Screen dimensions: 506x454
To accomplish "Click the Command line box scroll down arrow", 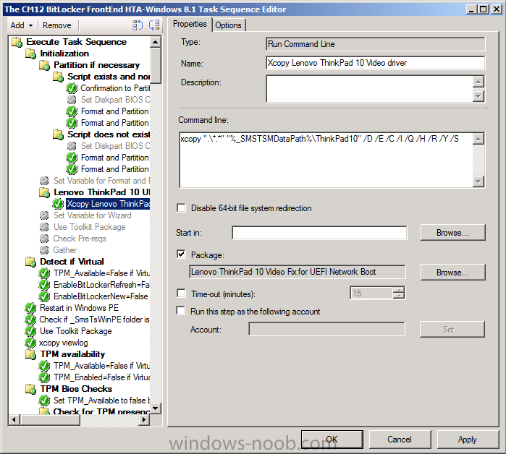I will tap(478, 181).
